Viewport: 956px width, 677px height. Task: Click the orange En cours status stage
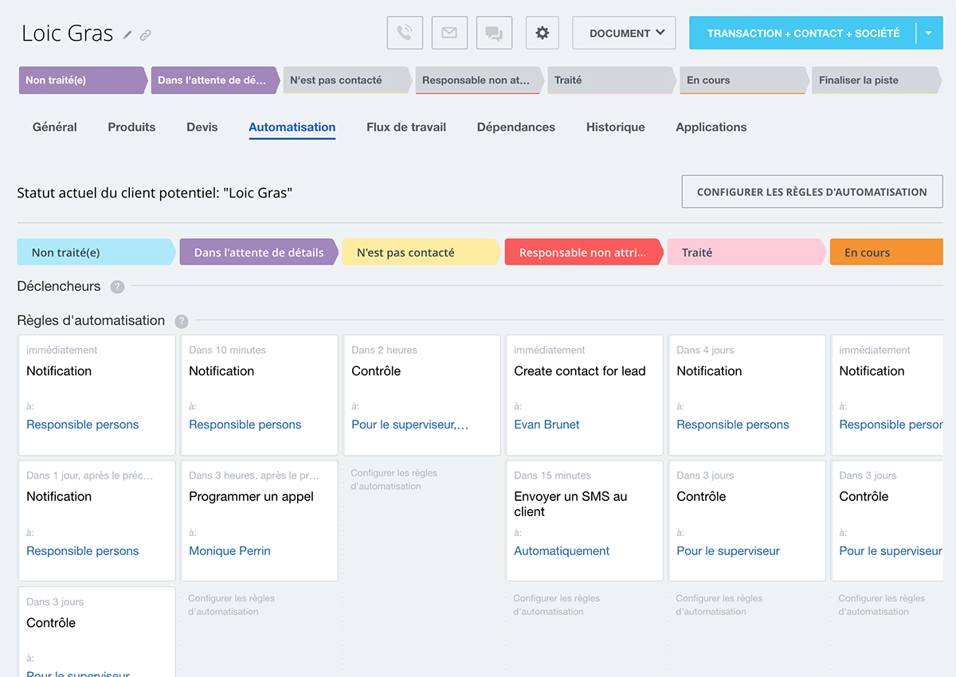coord(885,252)
